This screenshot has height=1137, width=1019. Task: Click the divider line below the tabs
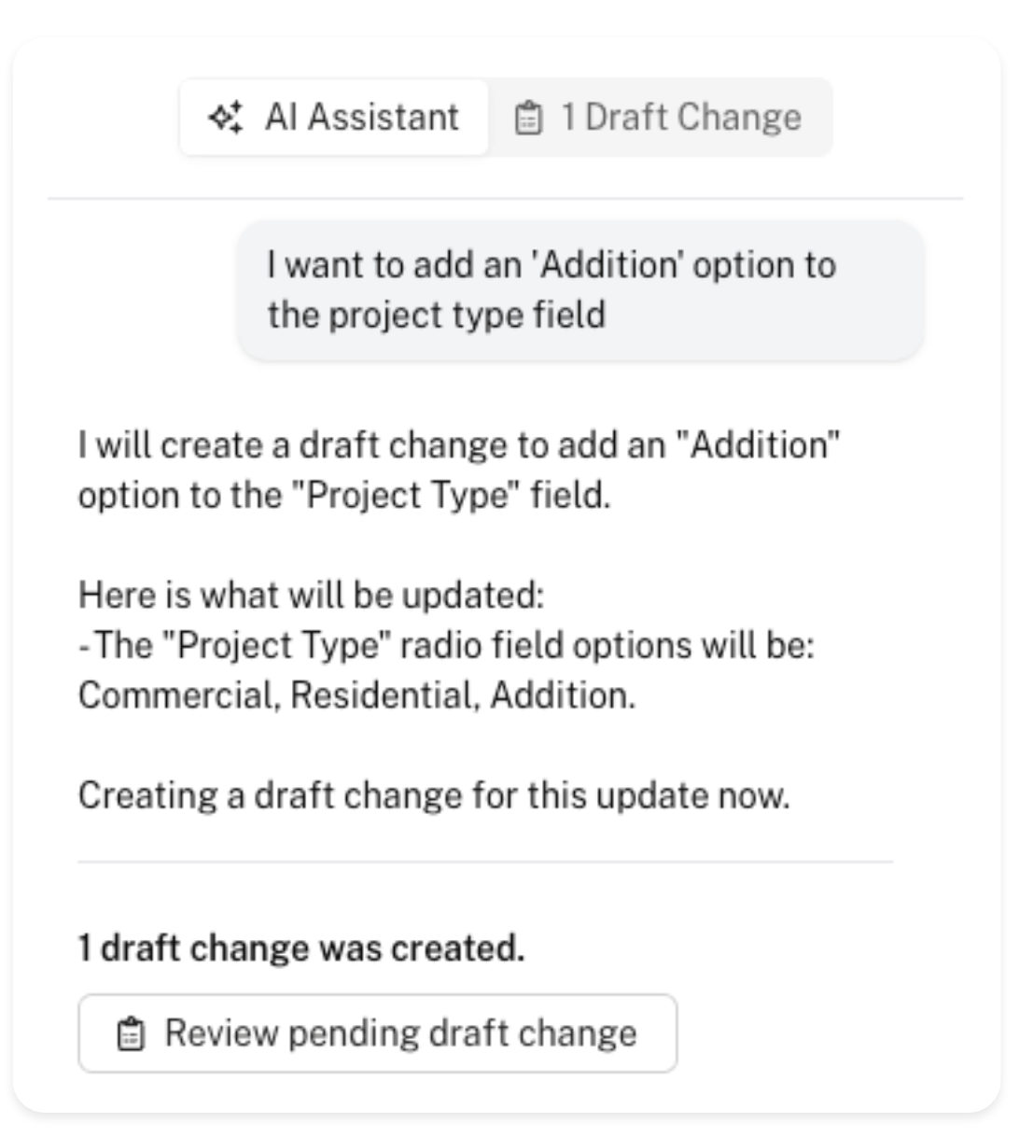pos(505,199)
